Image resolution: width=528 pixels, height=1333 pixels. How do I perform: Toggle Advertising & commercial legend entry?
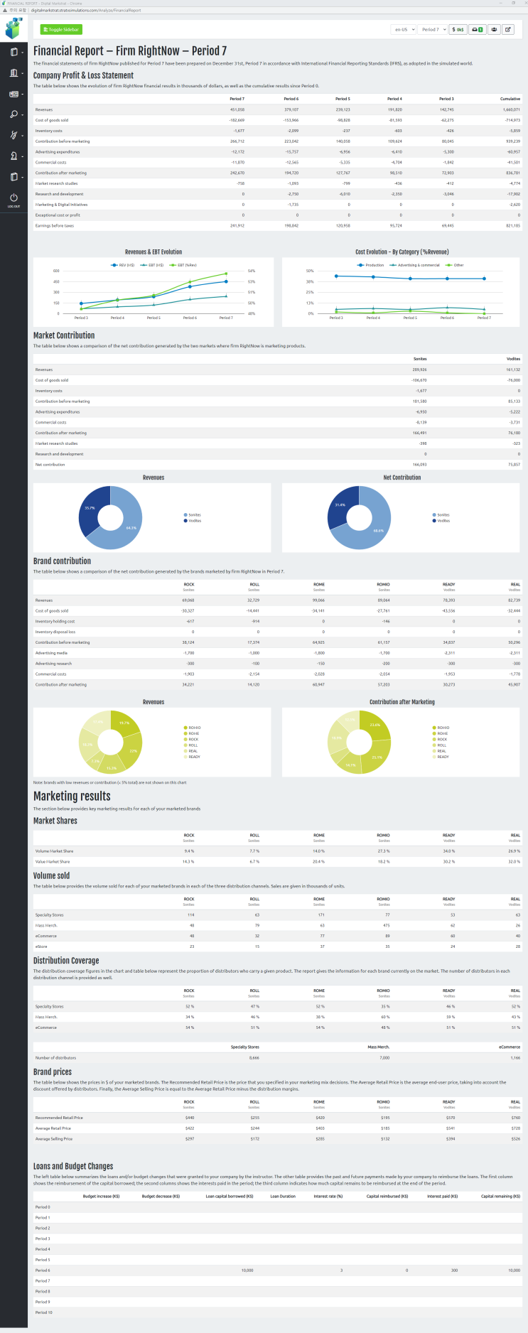click(x=414, y=265)
